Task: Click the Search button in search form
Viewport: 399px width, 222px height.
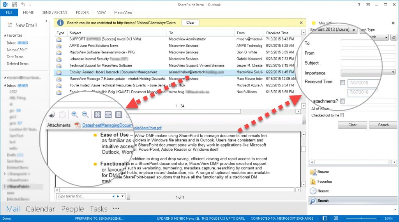Action: pos(383,125)
